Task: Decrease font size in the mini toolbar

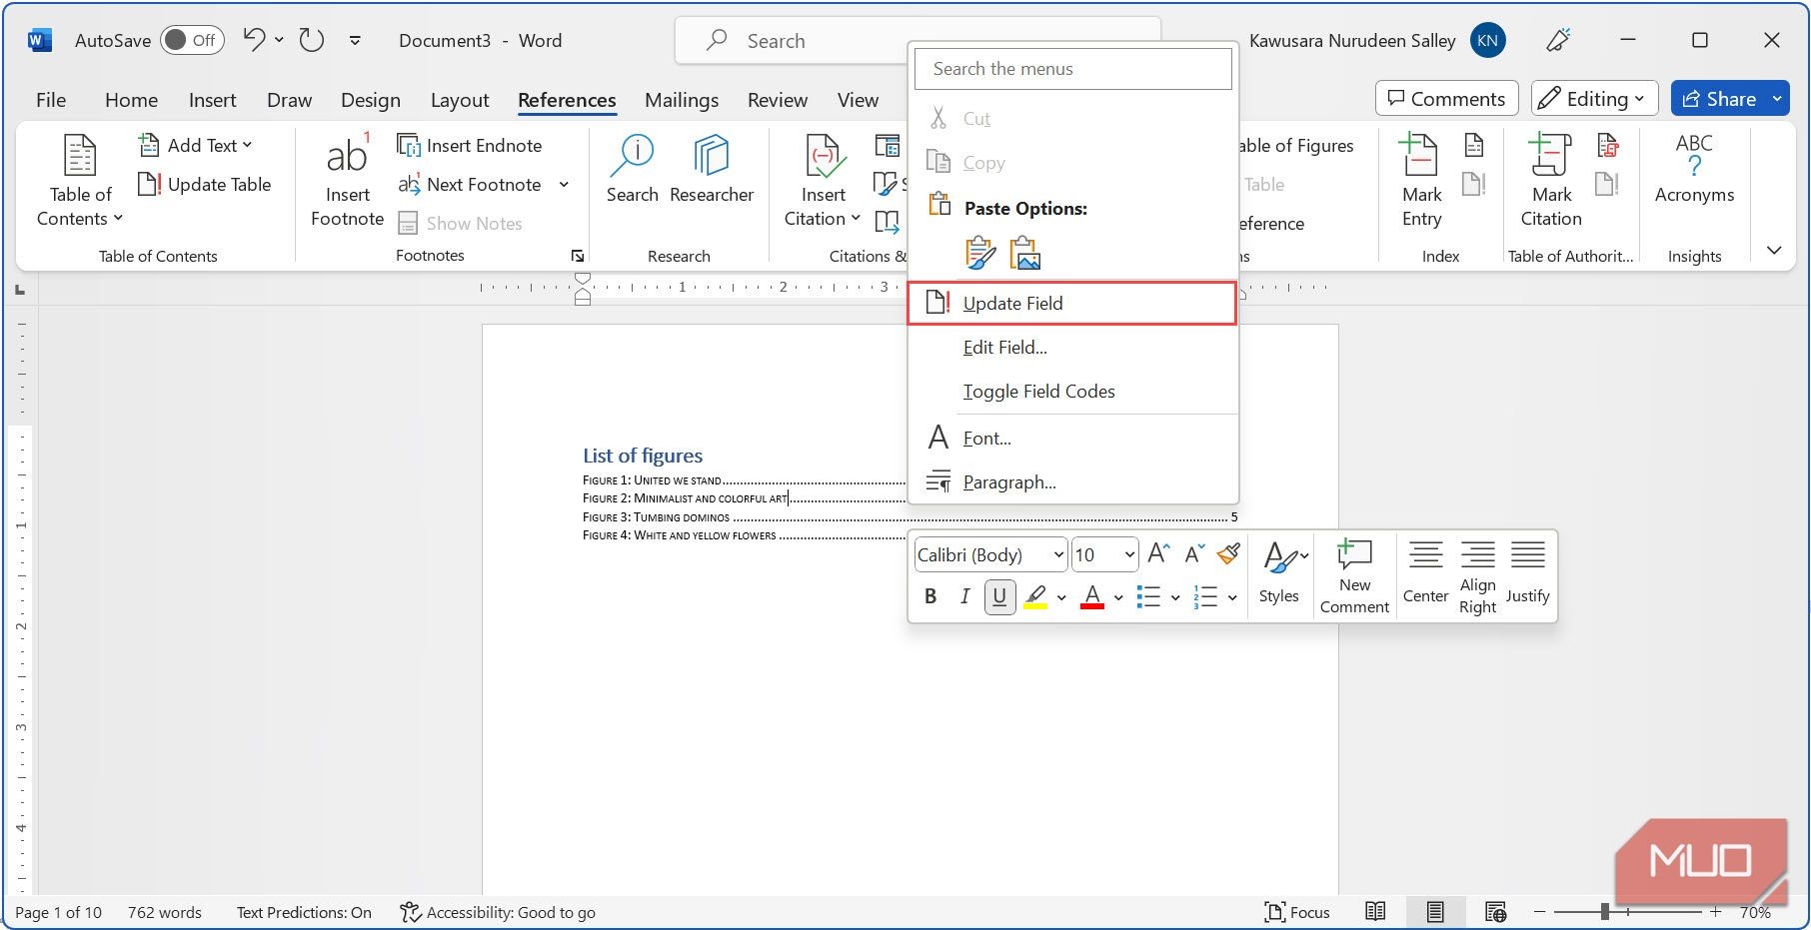Action: point(1194,553)
